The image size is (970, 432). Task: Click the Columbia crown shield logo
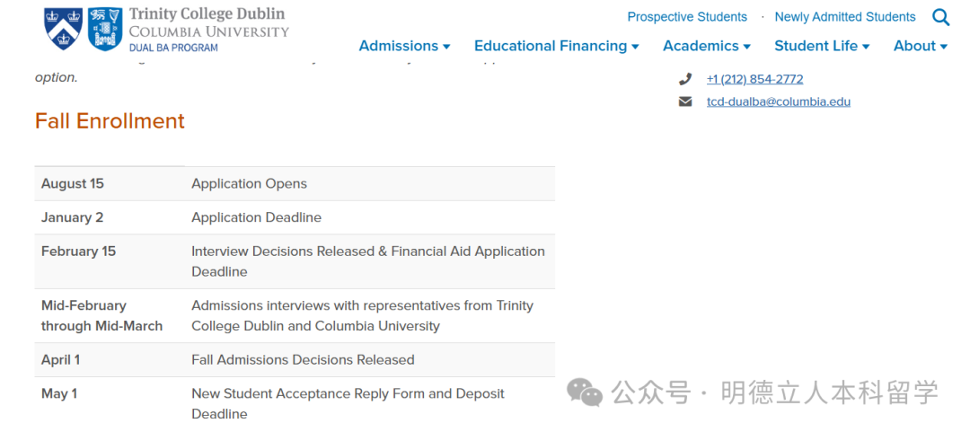[63, 29]
